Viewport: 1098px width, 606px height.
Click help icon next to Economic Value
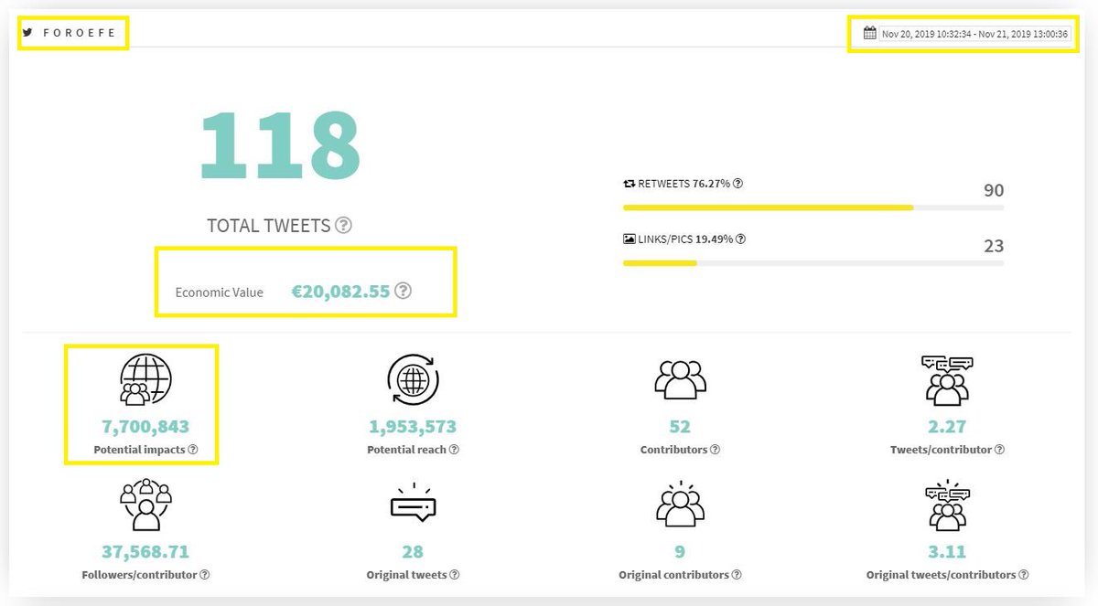tap(403, 292)
